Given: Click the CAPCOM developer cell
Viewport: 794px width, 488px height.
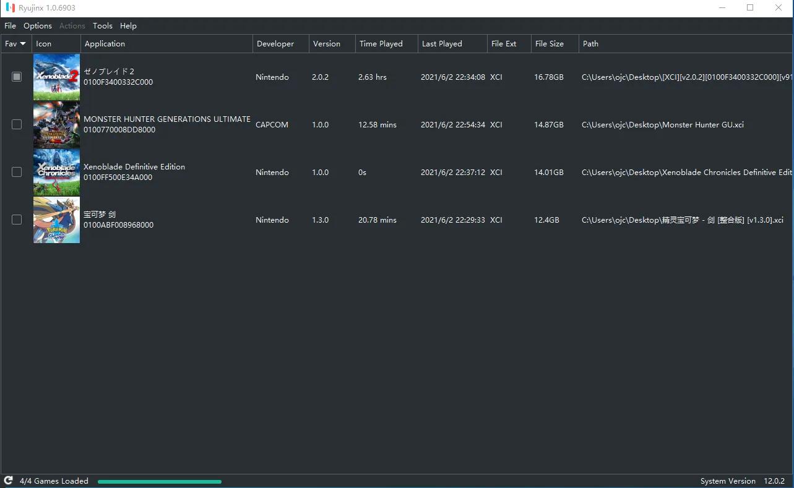Looking at the screenshot, I should (272, 125).
